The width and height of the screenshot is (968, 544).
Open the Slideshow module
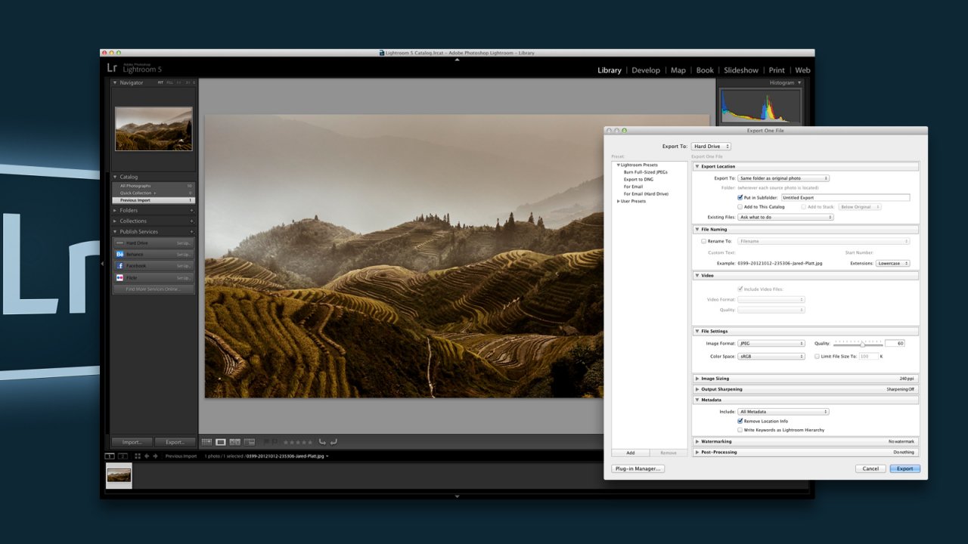coord(741,70)
